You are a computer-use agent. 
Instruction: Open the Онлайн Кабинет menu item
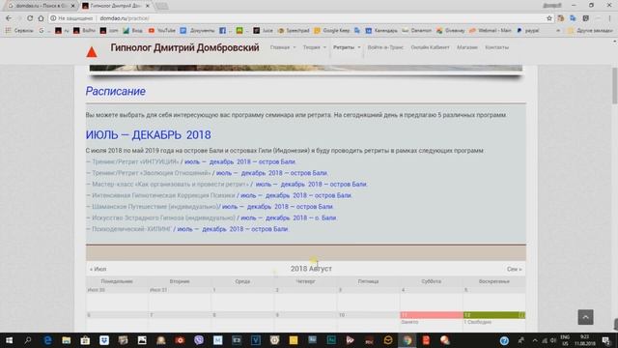pos(430,47)
